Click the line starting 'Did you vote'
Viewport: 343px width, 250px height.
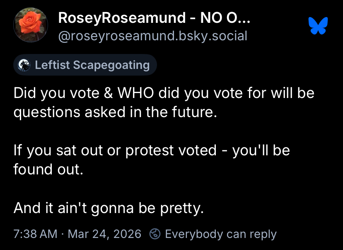[164, 93]
